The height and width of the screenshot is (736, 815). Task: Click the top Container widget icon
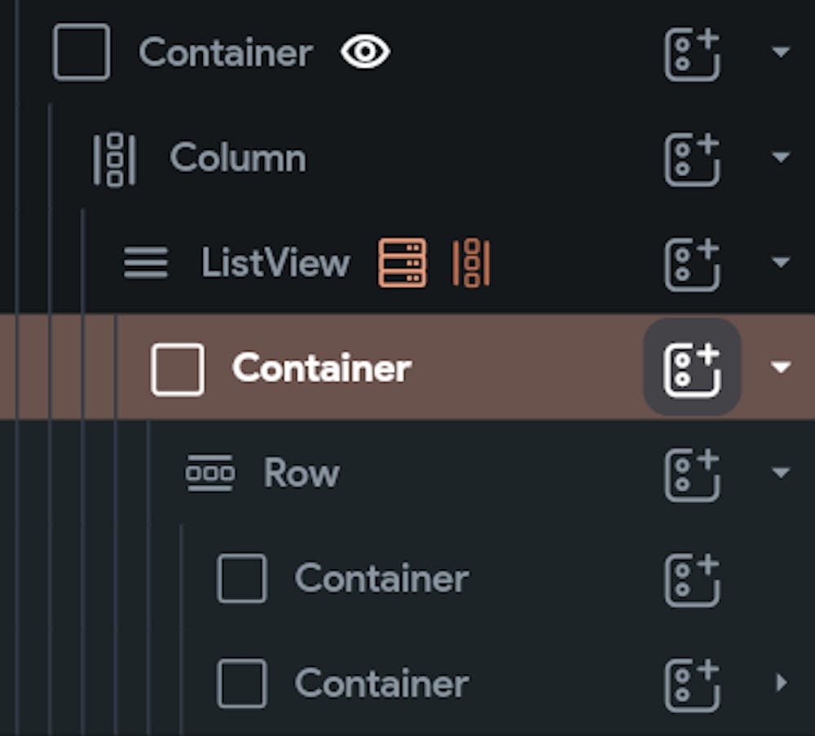[x=81, y=54]
